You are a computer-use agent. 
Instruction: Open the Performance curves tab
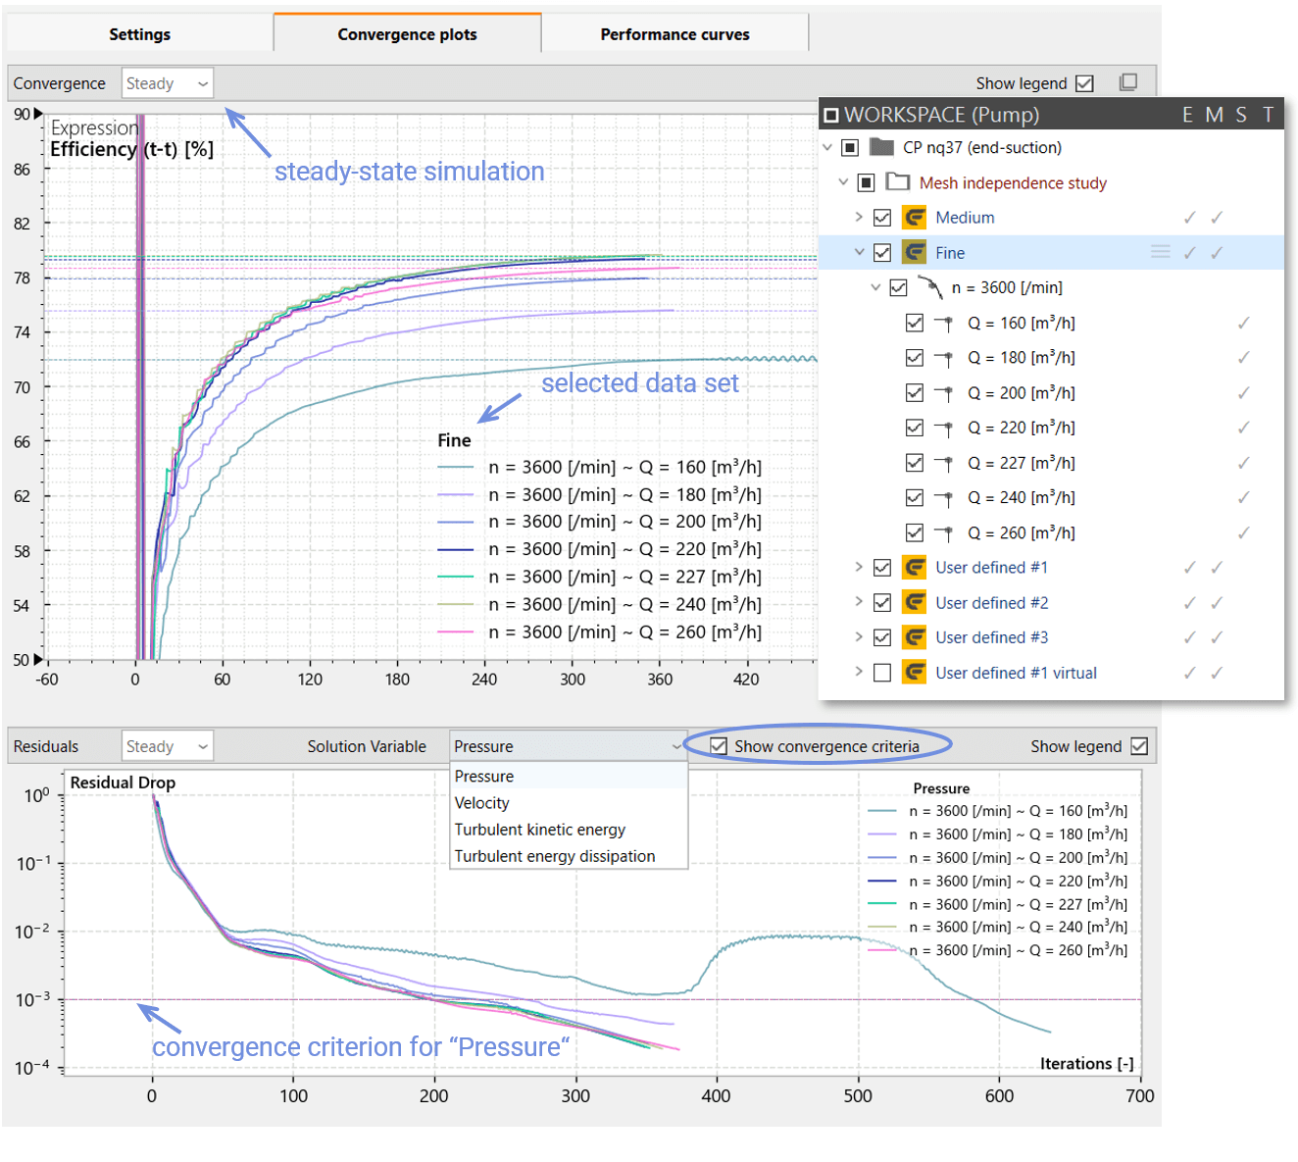pyautogui.click(x=674, y=34)
